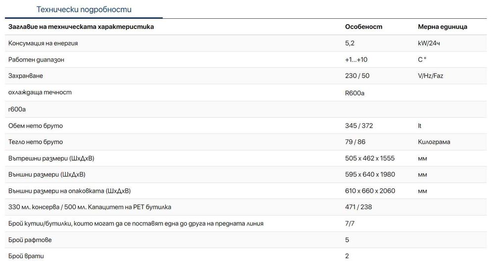The image size is (495, 267).
Task: Click the Килограма unit cell
Action: point(434,142)
